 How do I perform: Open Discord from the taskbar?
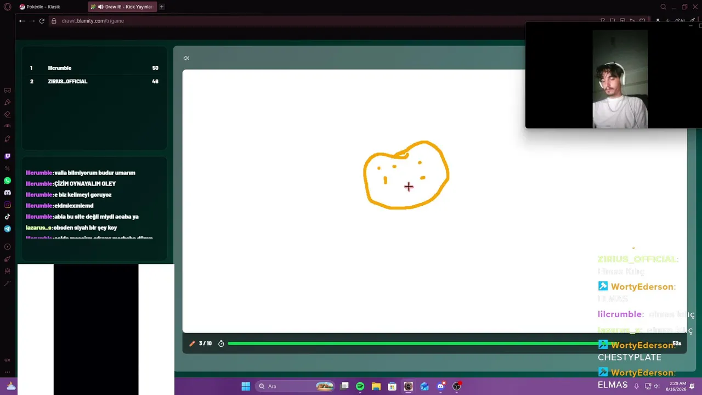[440, 386]
